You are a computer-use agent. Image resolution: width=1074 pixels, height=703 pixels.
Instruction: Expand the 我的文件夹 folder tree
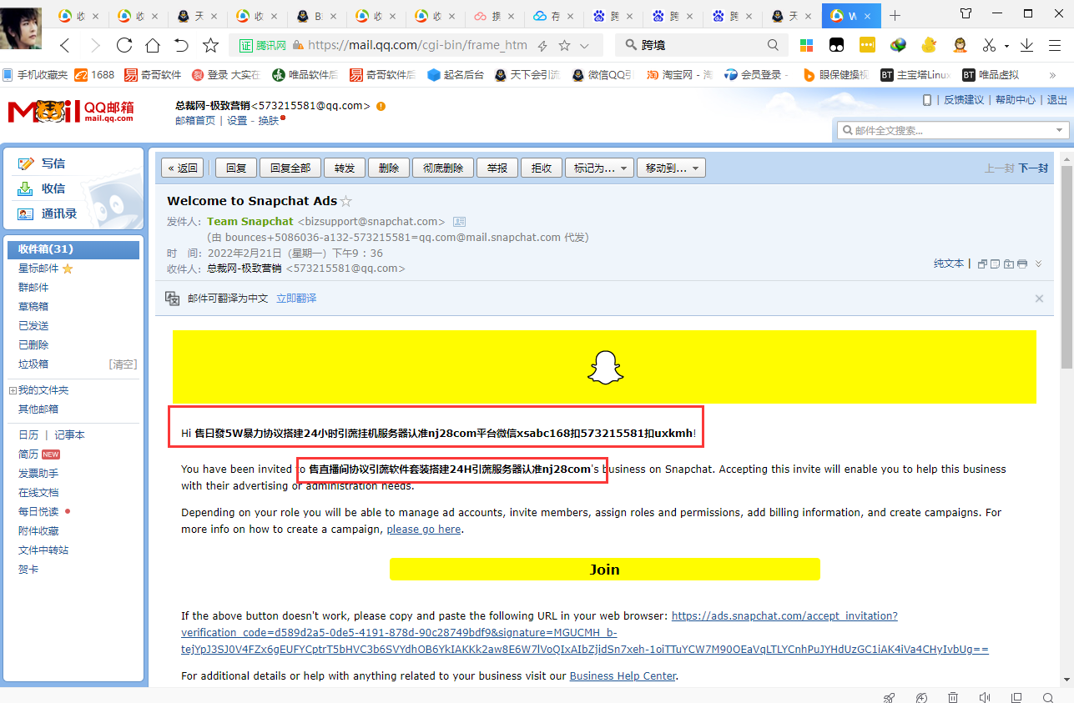pos(12,390)
